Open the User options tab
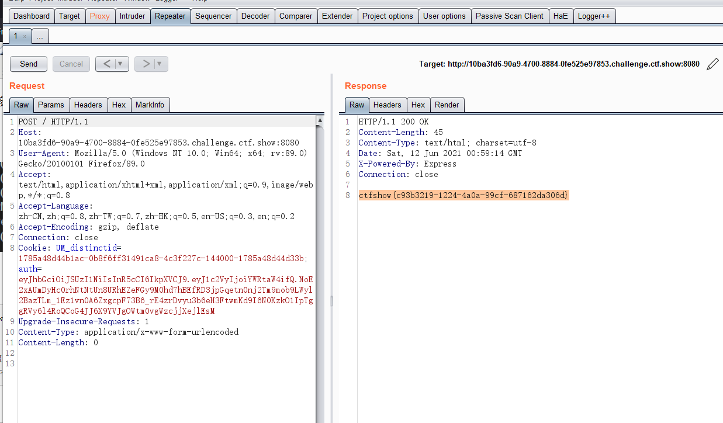Image resolution: width=723 pixels, height=423 pixels. (445, 16)
